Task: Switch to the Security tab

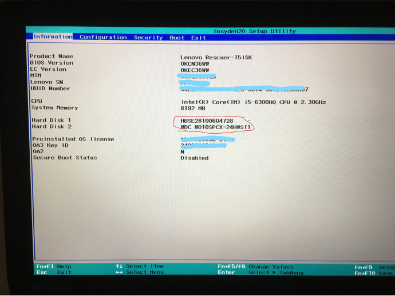Action: click(148, 38)
